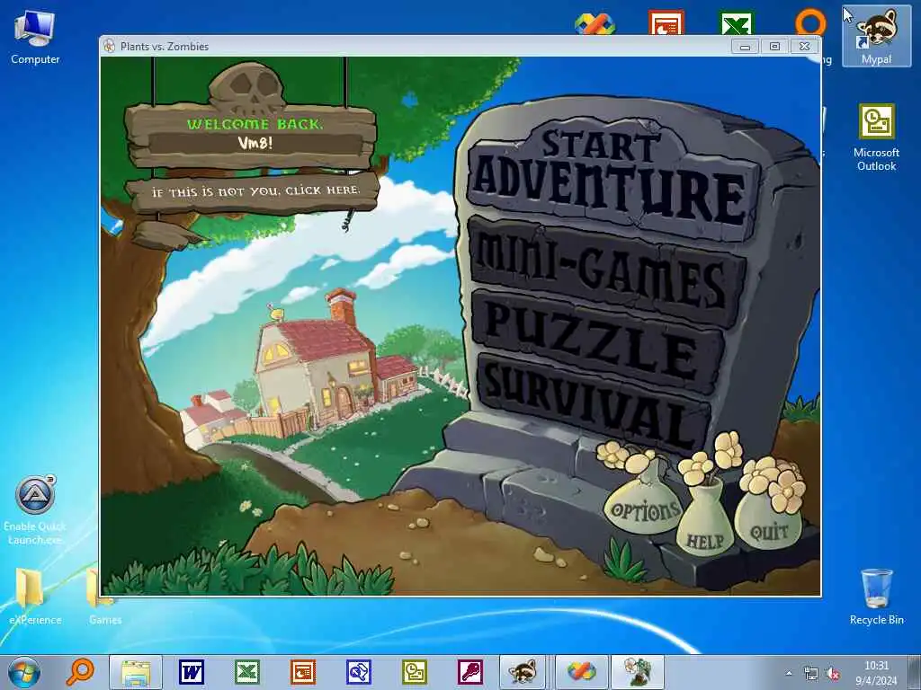Image resolution: width=921 pixels, height=690 pixels.
Task: Close the Plants vs. Zombies window
Action: click(804, 47)
